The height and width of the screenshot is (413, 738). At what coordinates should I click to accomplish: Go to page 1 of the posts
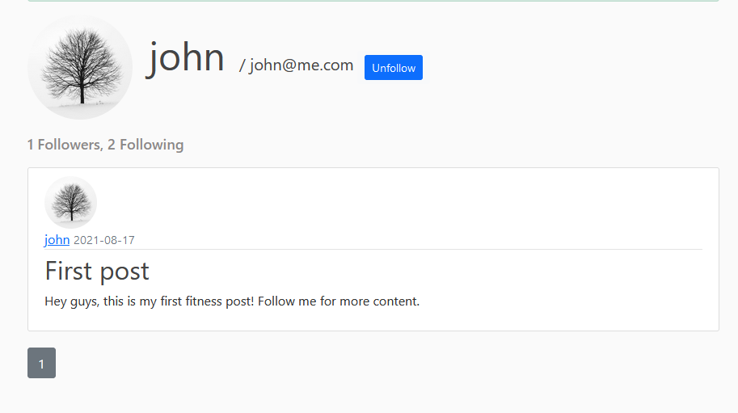(x=41, y=363)
